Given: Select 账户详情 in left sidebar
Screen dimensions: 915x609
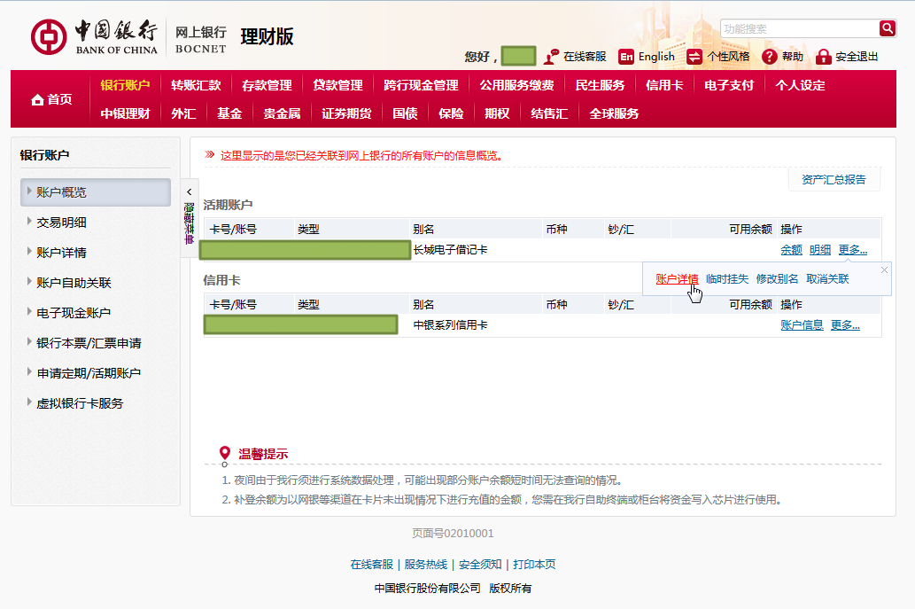Looking at the screenshot, I should [61, 253].
